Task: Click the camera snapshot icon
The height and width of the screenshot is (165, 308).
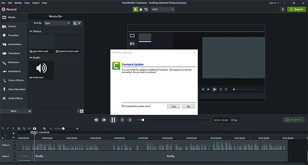Action: point(35,128)
